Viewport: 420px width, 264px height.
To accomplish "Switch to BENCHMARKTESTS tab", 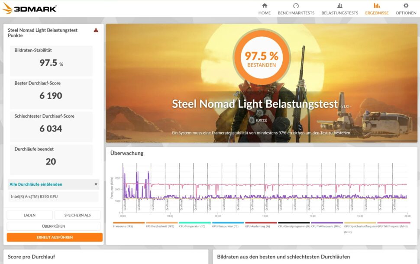I will [296, 13].
